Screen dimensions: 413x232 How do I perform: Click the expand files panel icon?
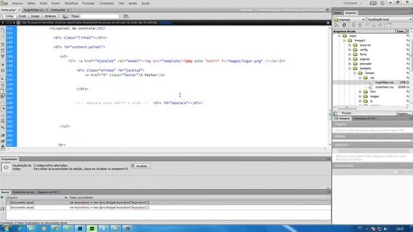point(389,25)
